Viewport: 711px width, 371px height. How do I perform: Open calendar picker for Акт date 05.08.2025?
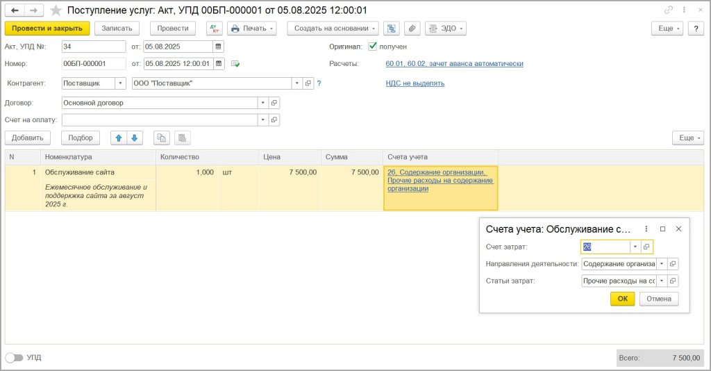219,47
